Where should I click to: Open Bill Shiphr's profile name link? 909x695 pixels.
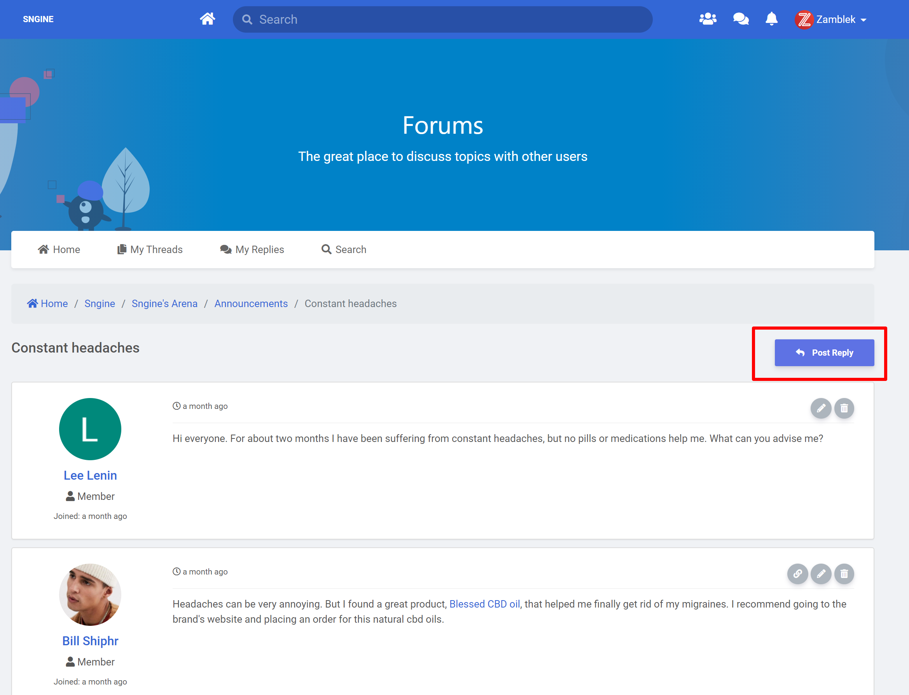click(90, 641)
